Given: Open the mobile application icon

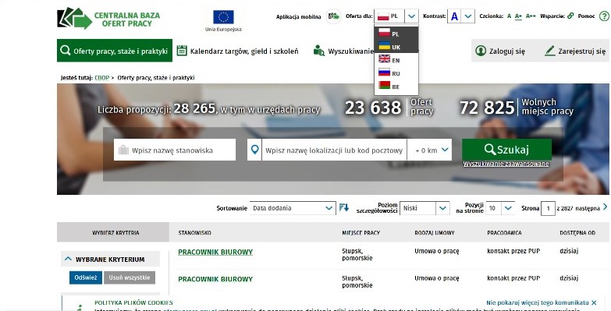Looking at the screenshot, I should click(x=333, y=16).
